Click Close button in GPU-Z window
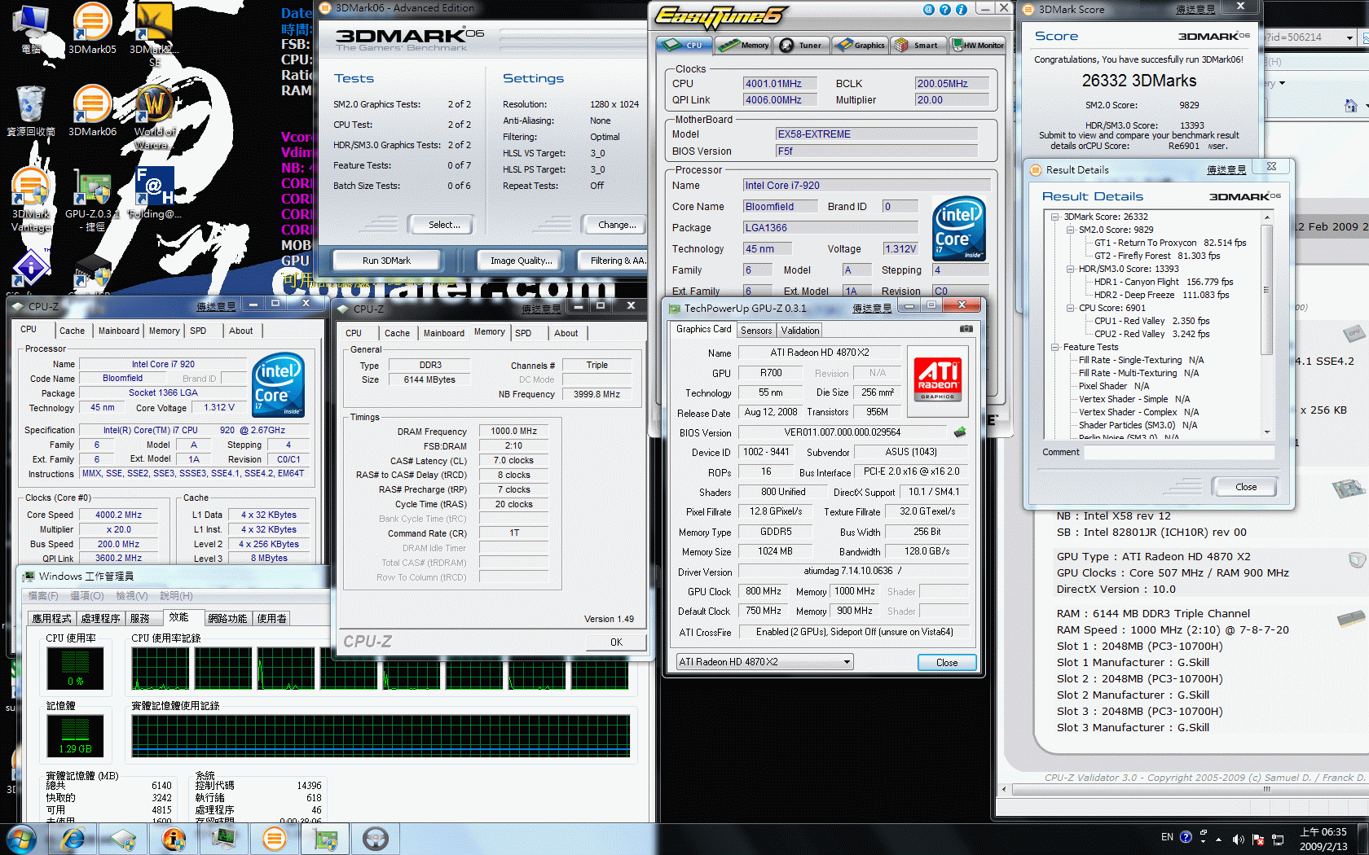 click(x=947, y=663)
